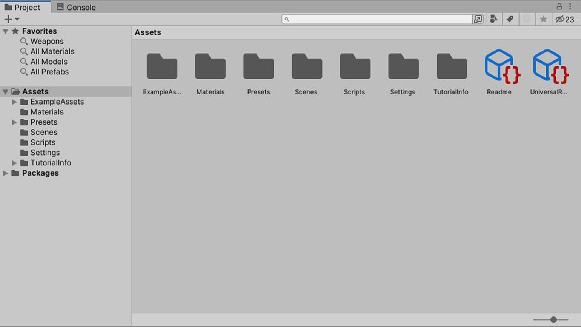Open the Scripts folder in the grid
581x327 pixels.
355,66
